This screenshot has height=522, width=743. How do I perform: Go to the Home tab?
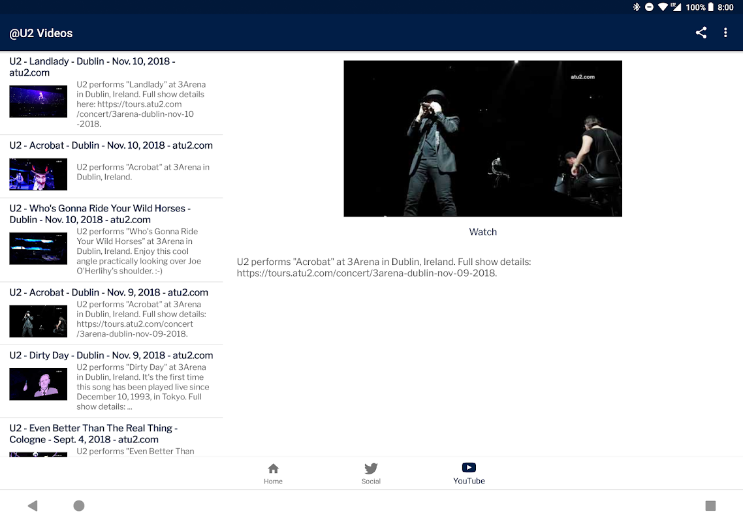click(273, 474)
